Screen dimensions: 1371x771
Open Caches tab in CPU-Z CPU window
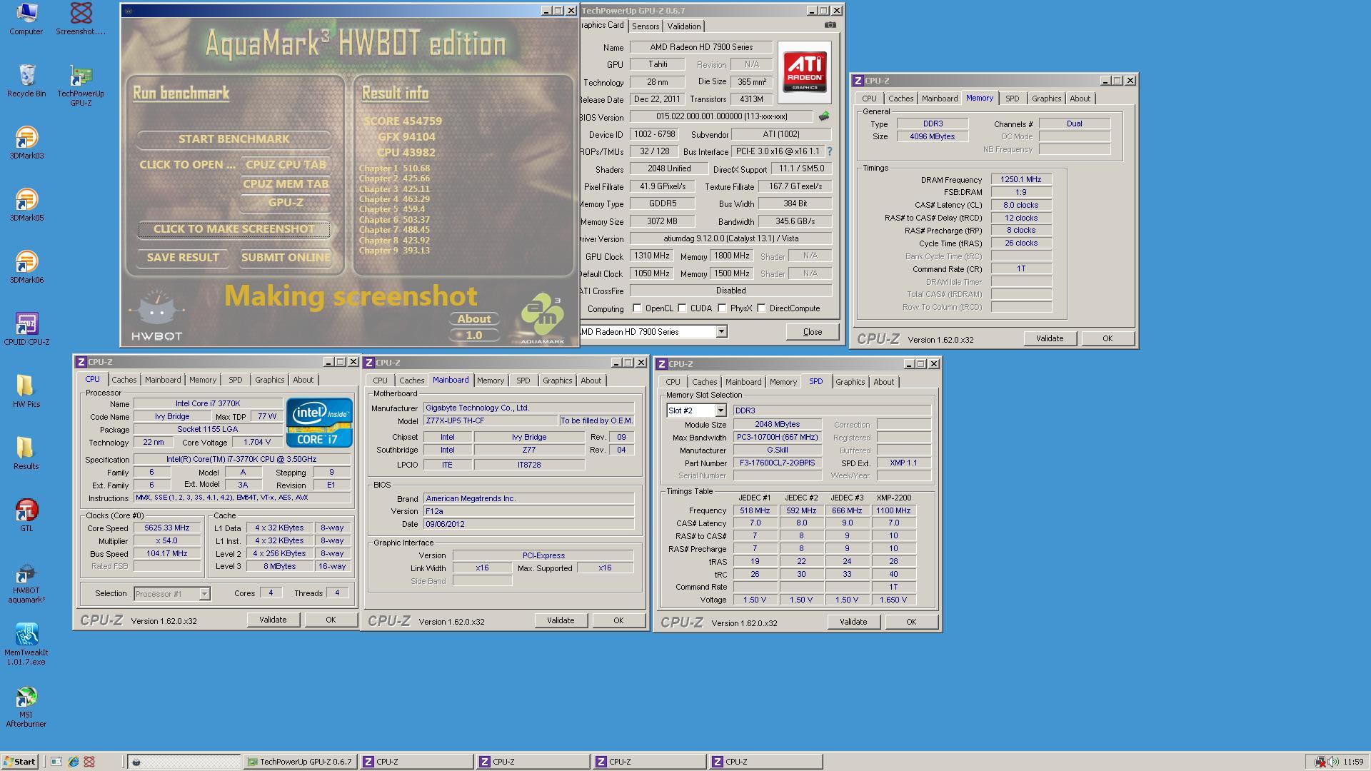coord(124,380)
